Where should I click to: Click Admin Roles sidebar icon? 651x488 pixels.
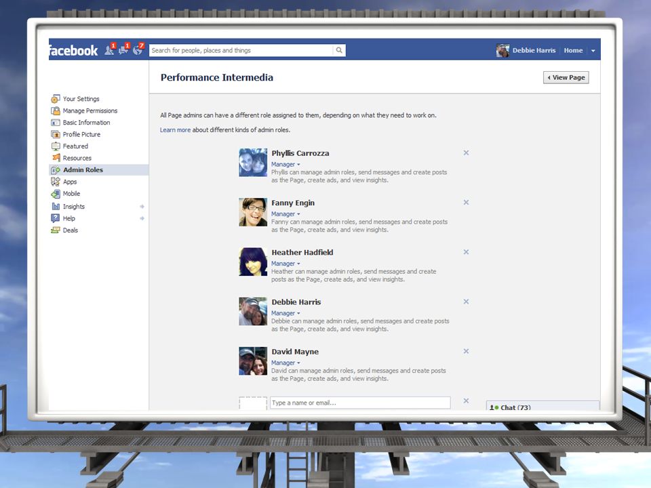55,169
